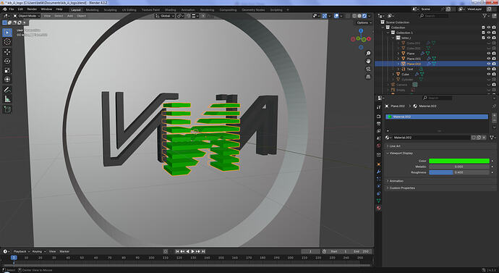Collapse the letter_i collection

tap(393, 38)
